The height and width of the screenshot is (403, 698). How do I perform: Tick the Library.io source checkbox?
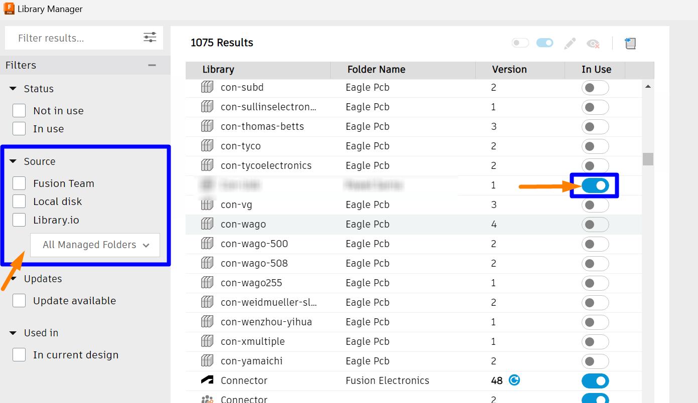(19, 220)
